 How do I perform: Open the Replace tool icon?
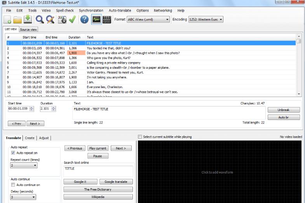tap(50, 19)
